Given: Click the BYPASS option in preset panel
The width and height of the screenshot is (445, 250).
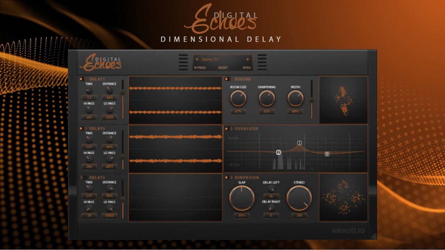Looking at the screenshot, I should (200, 68).
